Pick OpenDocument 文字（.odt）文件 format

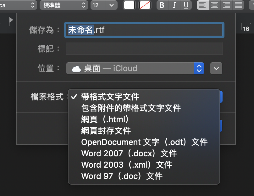click(x=144, y=142)
